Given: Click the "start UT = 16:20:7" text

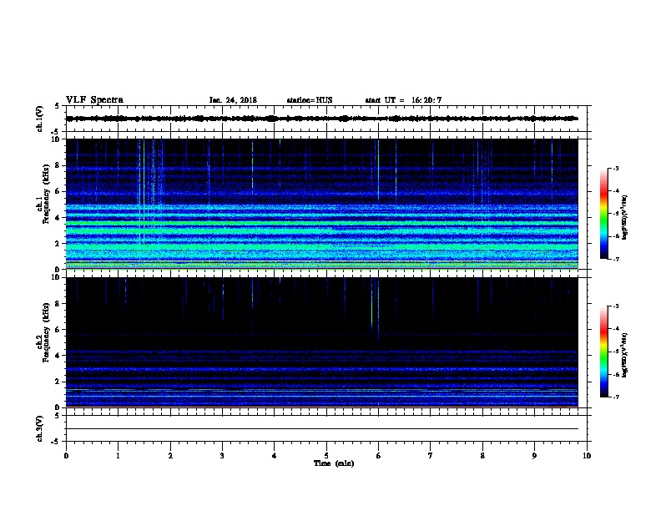Looking at the screenshot, I should point(403,100).
